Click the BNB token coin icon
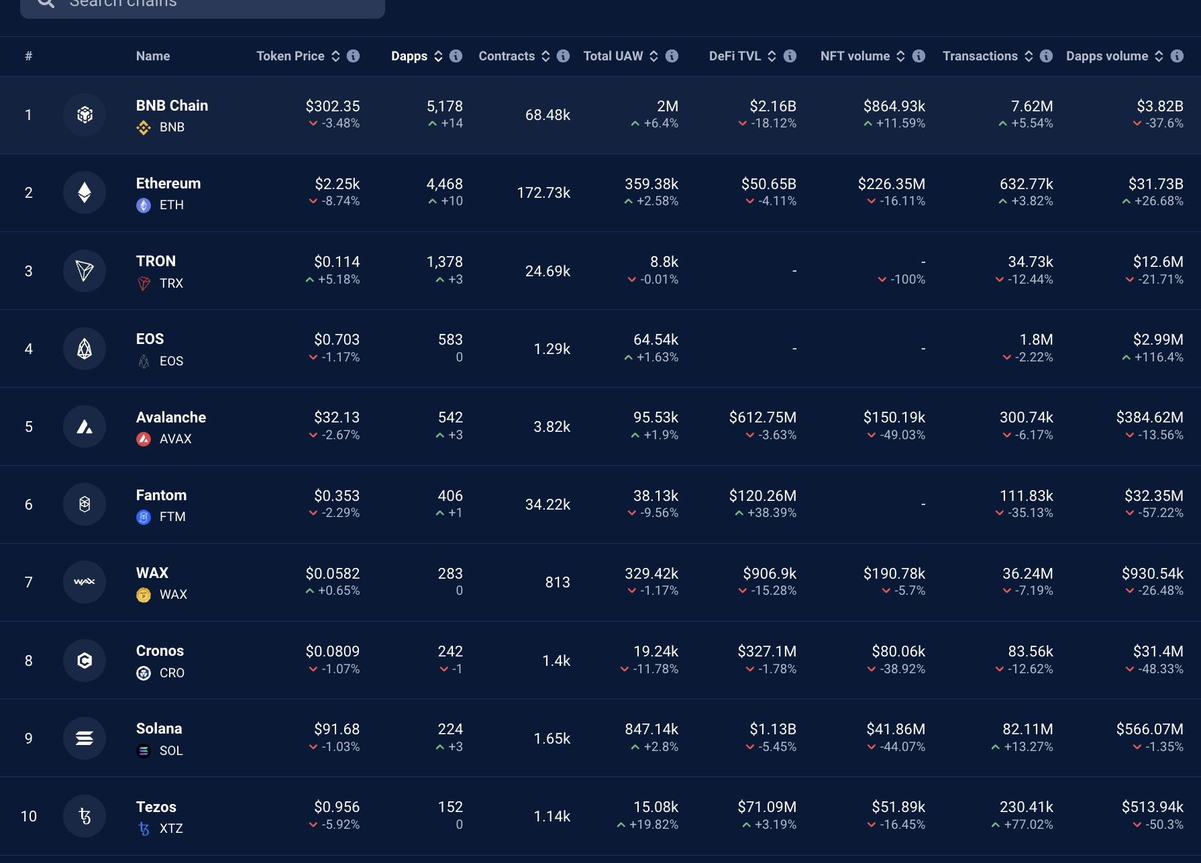 coord(144,127)
